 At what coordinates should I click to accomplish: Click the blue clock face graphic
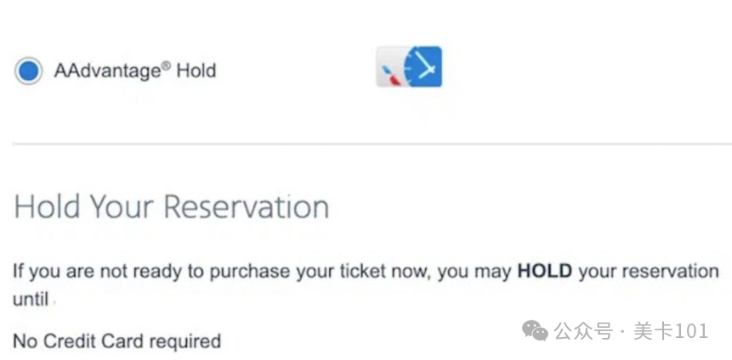pos(423,66)
